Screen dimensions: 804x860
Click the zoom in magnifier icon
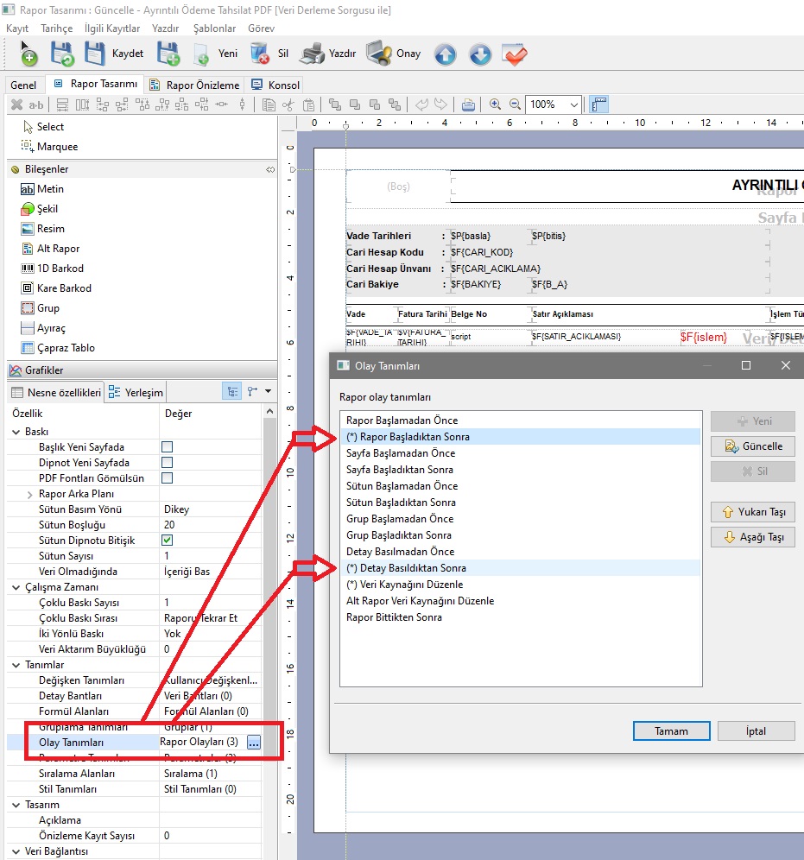495,104
